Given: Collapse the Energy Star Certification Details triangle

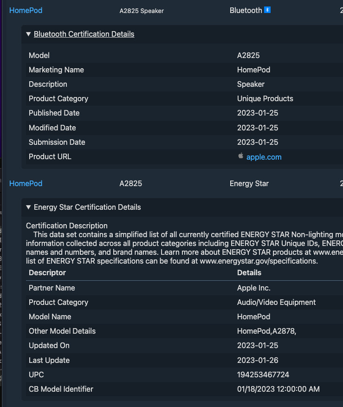Looking at the screenshot, I should [x=29, y=207].
